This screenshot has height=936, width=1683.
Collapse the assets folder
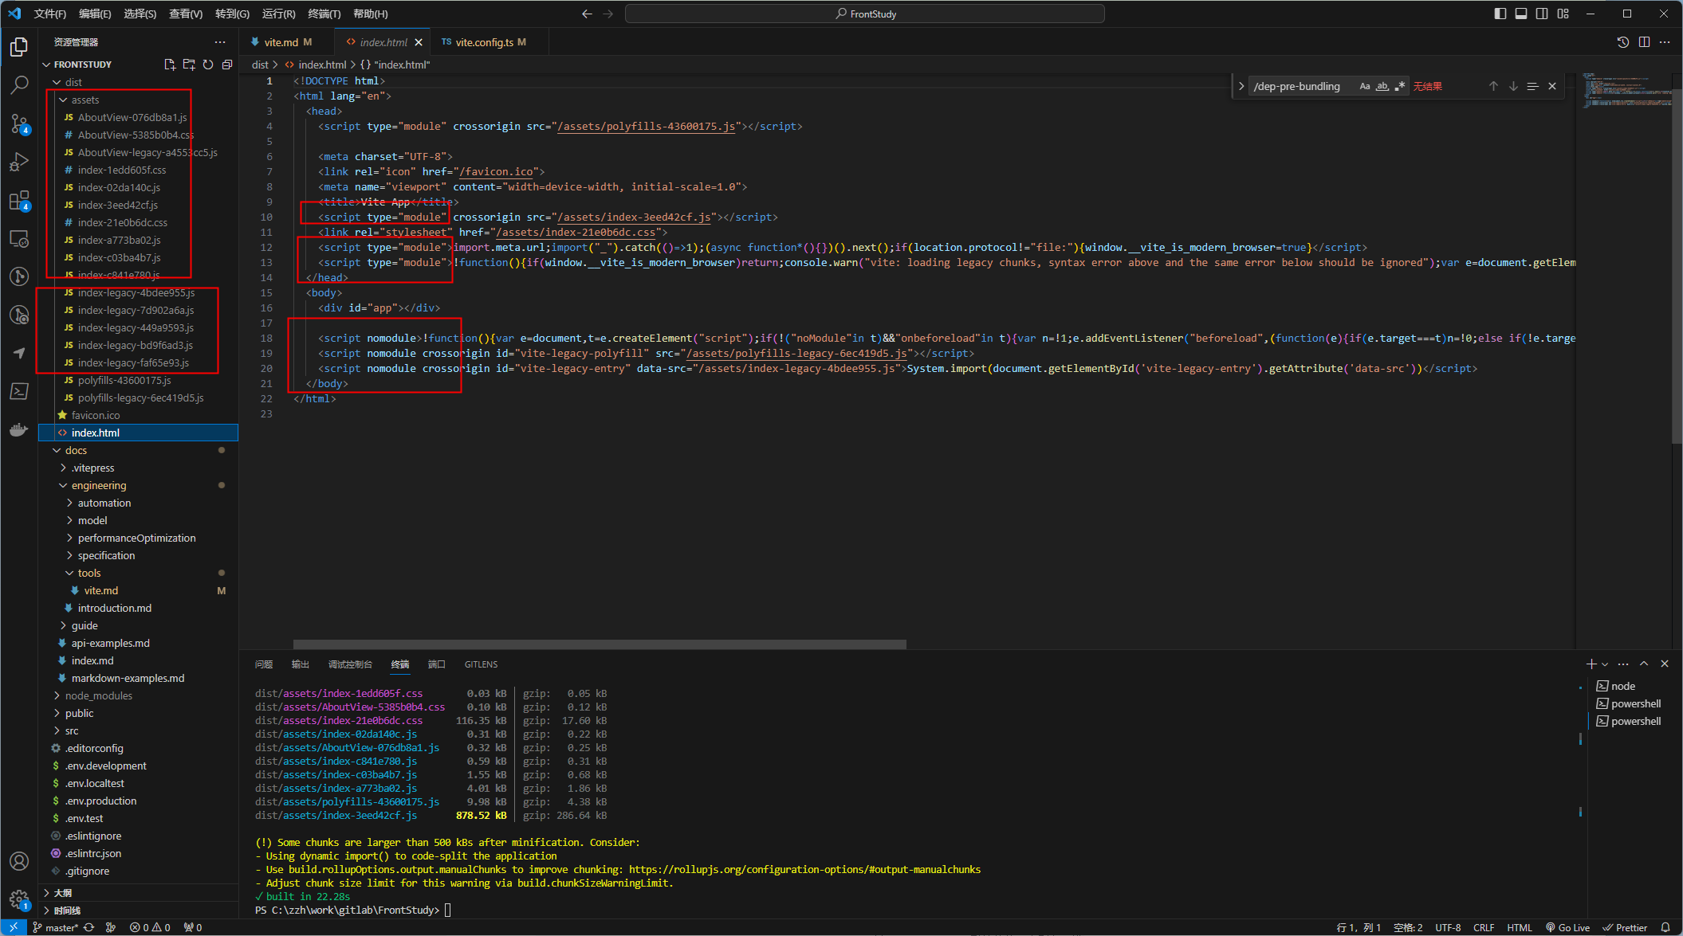point(85,100)
